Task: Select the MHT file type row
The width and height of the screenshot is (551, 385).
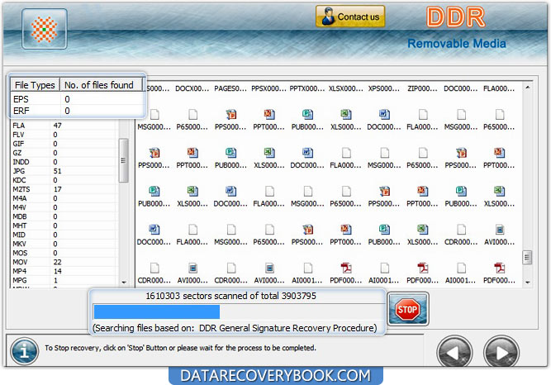Action: tap(64, 226)
